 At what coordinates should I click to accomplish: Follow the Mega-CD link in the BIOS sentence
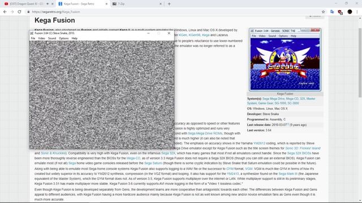coord(133,158)
